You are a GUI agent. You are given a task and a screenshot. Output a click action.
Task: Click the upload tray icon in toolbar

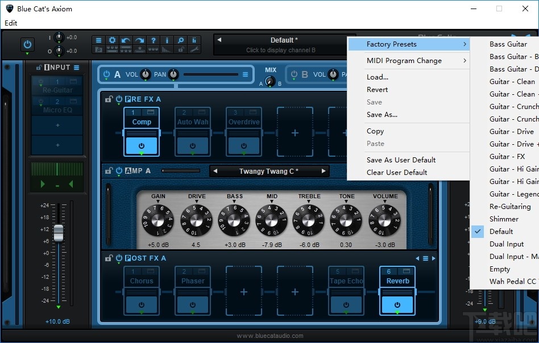coord(139,49)
